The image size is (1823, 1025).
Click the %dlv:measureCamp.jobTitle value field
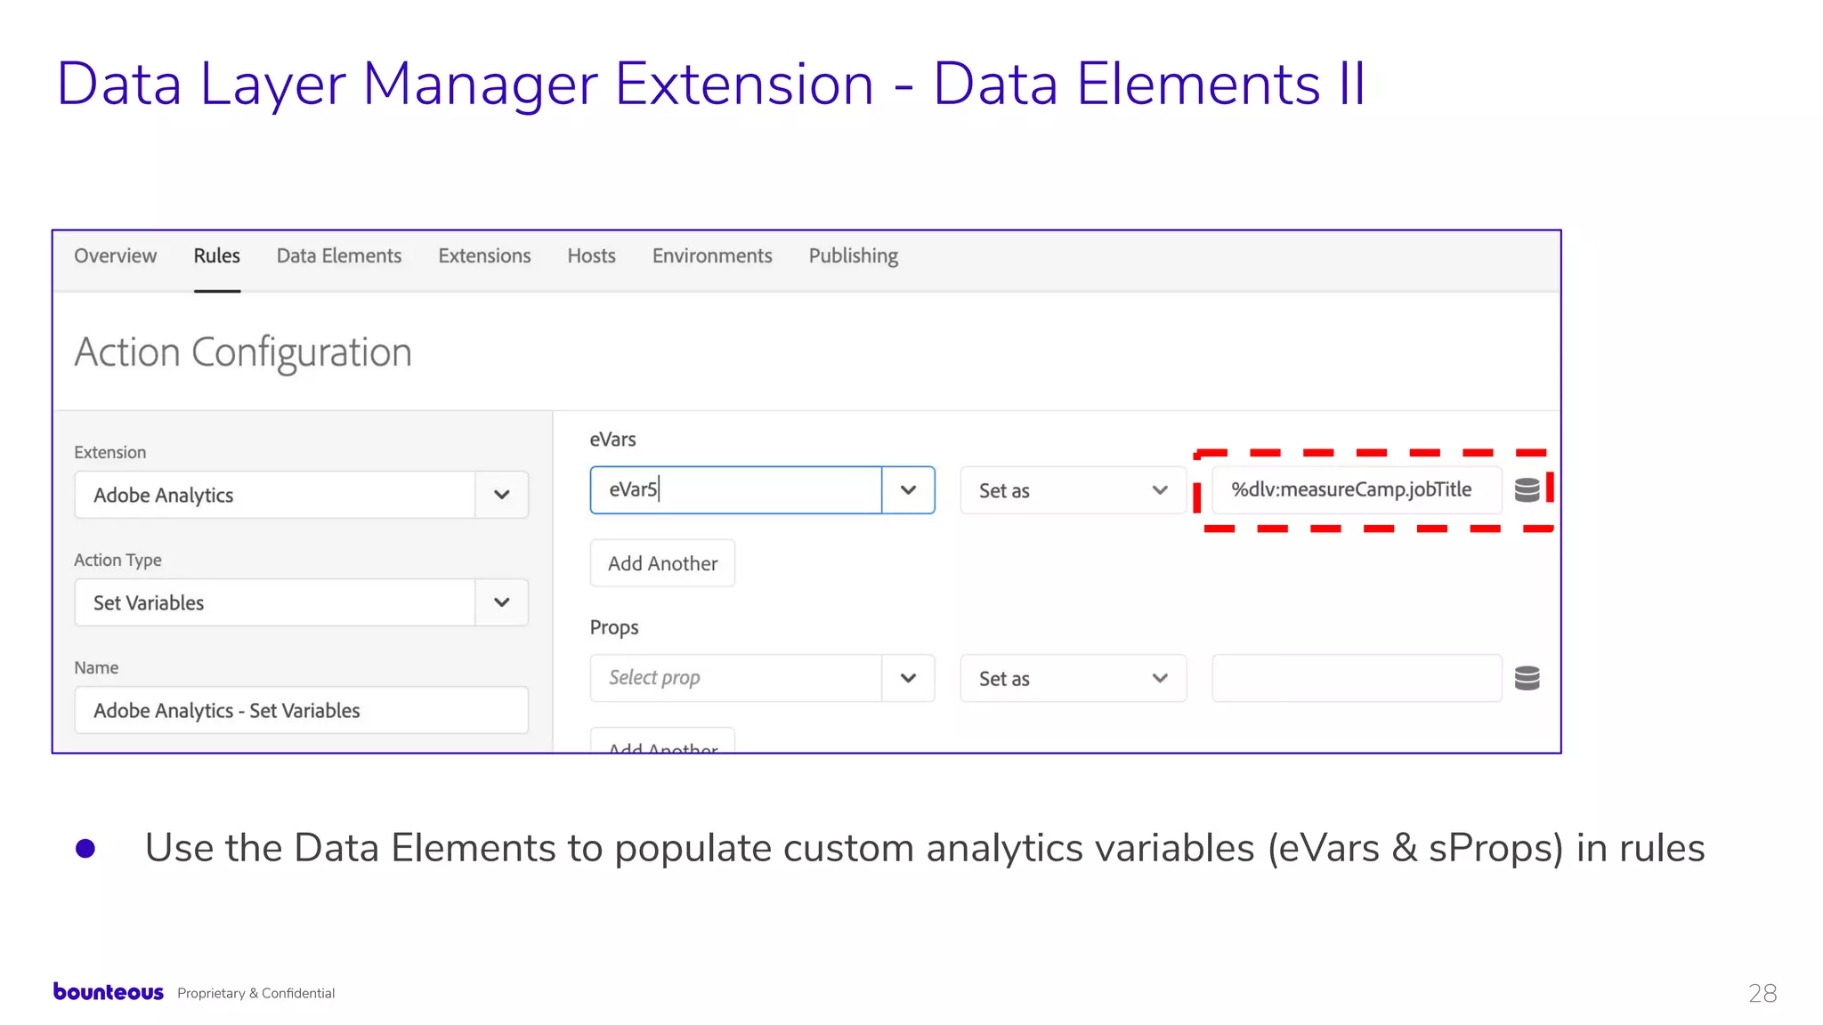[1357, 489]
